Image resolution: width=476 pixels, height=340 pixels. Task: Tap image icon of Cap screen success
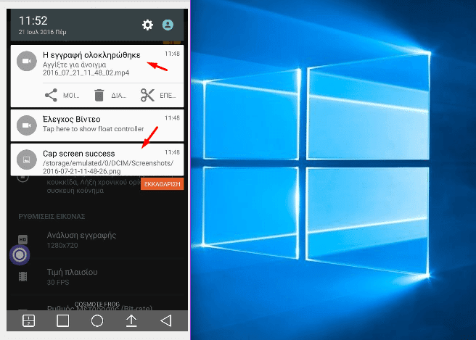click(27, 159)
